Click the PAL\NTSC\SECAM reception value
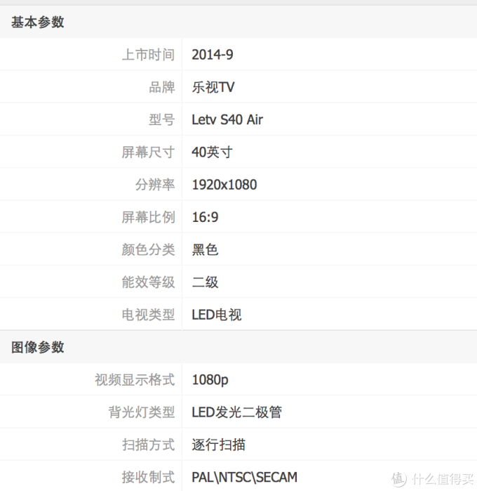The height and width of the screenshot is (491, 477). [x=244, y=478]
